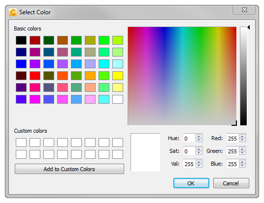Select the last custom color slot in second row

(x=118, y=154)
